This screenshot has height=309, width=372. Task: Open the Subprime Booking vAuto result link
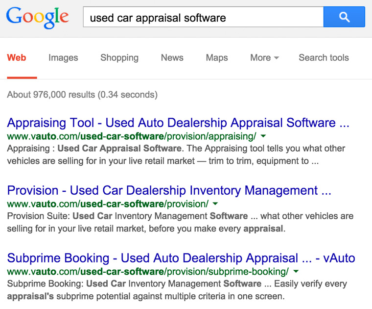pos(181,258)
